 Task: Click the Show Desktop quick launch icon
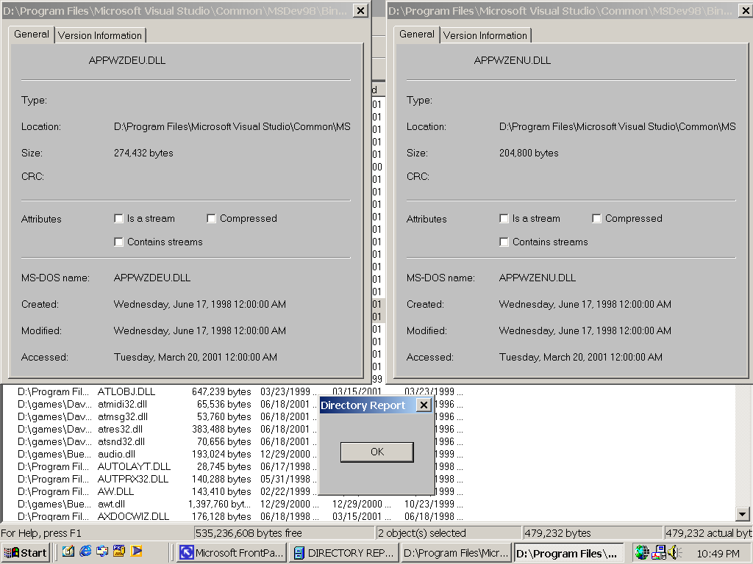point(68,552)
